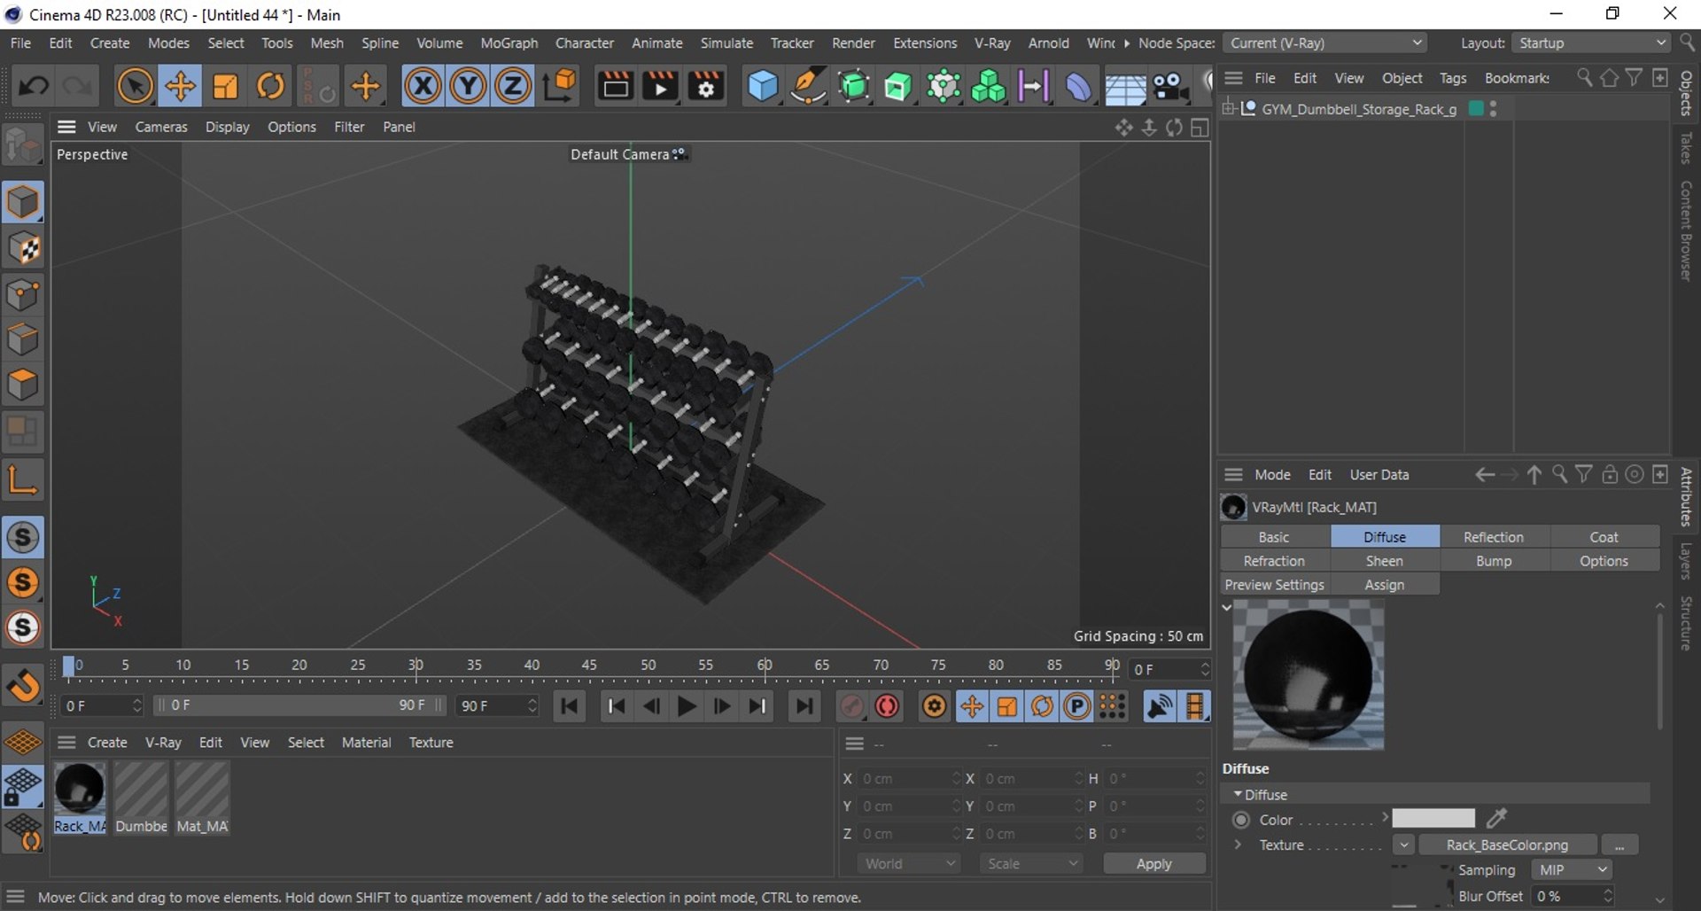Click the Rack_BaseColor.png texture button
The height and width of the screenshot is (911, 1701).
pos(1507,845)
